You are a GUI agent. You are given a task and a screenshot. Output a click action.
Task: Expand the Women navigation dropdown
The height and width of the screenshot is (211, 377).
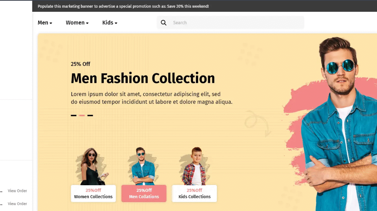pos(77,23)
